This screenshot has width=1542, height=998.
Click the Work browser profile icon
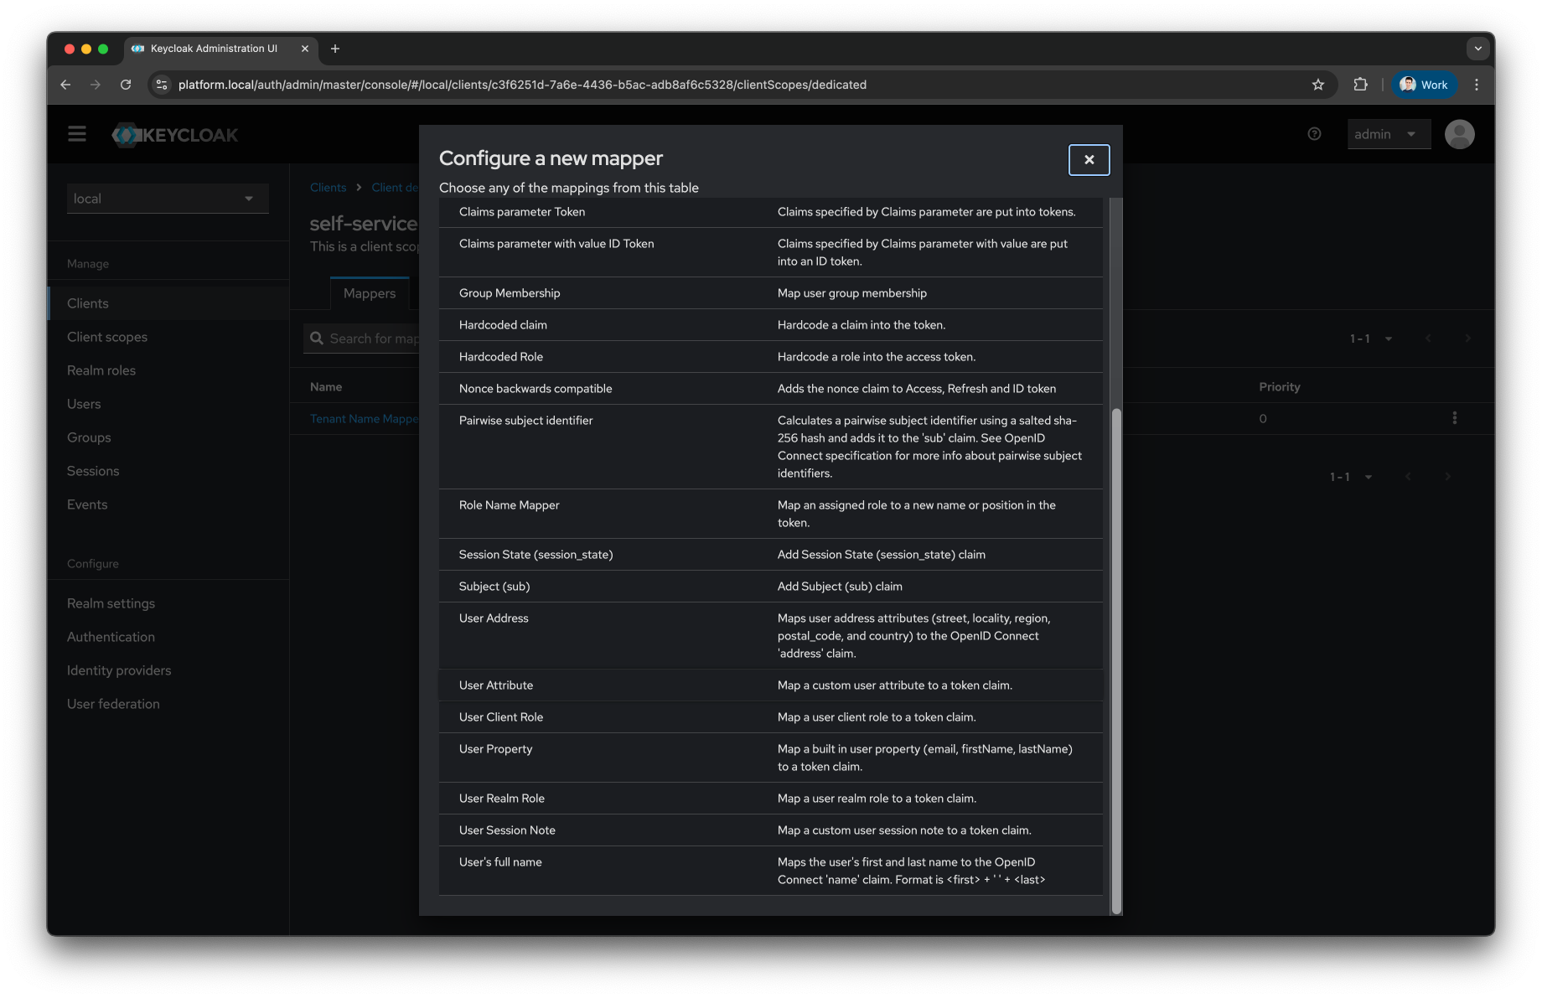1424,84
